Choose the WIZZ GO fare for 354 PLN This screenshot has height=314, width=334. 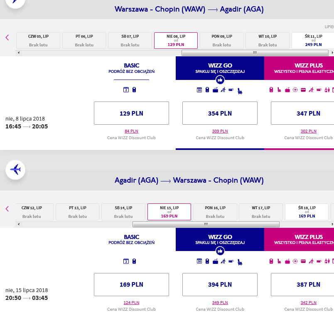point(220,113)
